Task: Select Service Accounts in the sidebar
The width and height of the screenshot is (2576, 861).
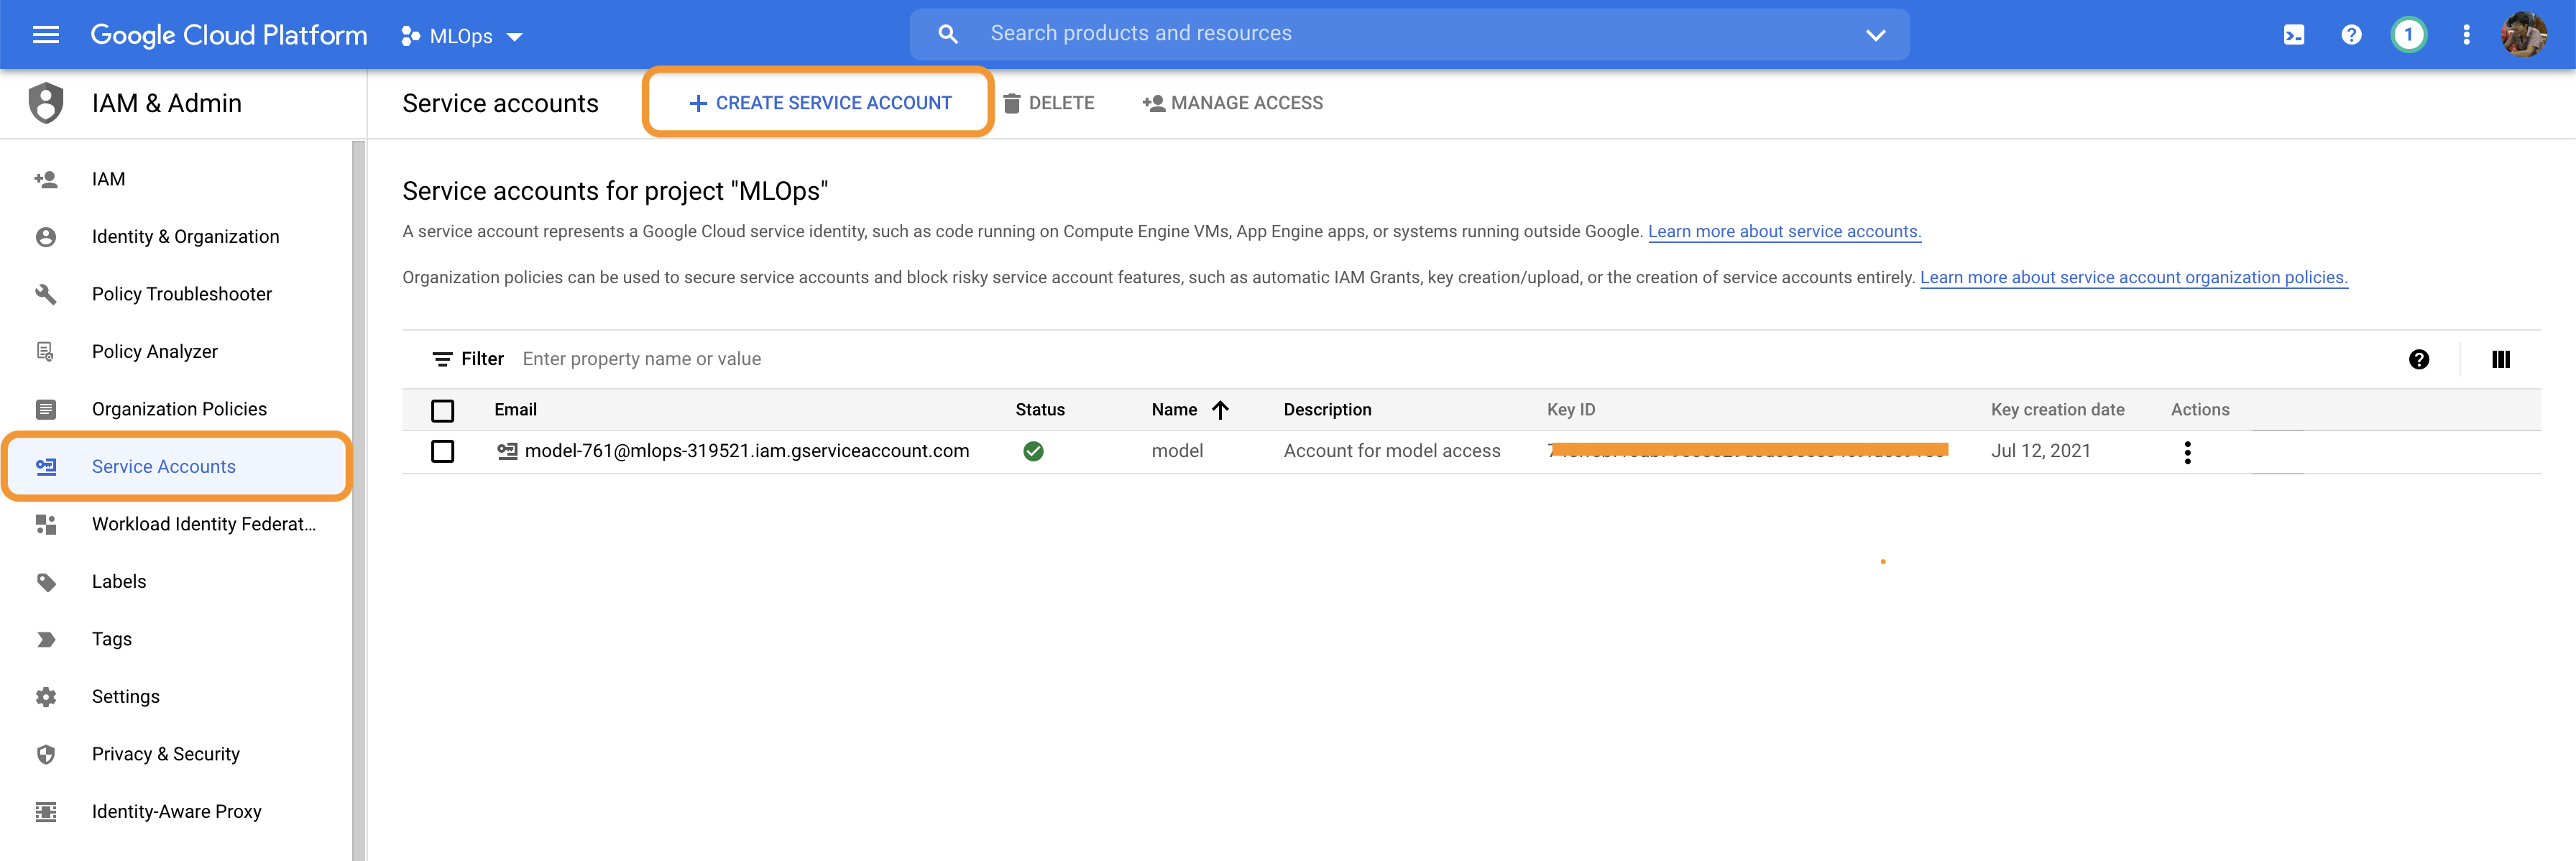Action: pos(164,466)
